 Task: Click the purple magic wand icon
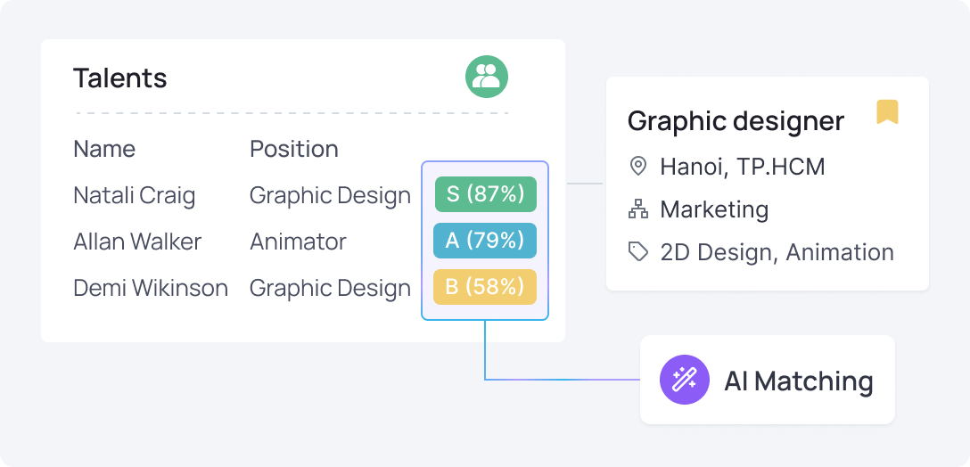pos(684,379)
